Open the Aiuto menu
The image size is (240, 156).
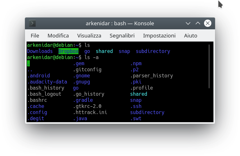tap(191, 36)
